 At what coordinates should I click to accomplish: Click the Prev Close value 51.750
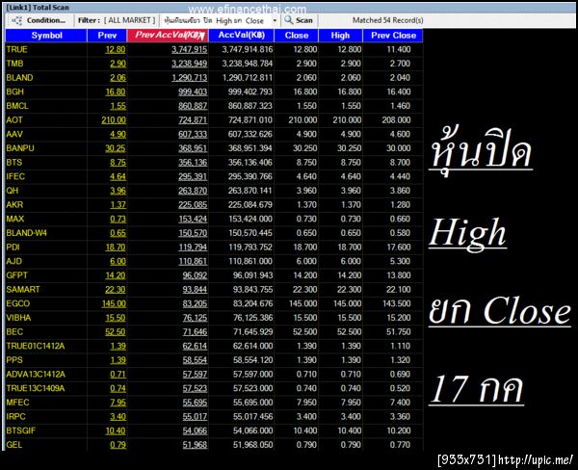pyautogui.click(x=398, y=332)
